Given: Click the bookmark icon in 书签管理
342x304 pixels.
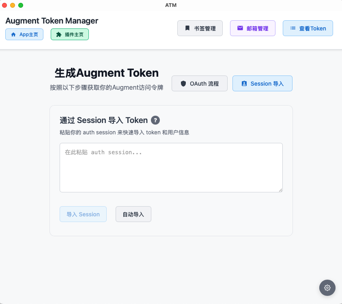Looking at the screenshot, I should pos(187,28).
